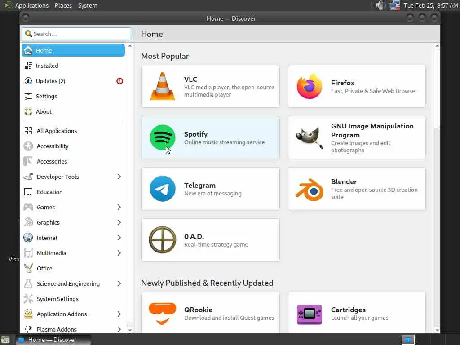Open the Places menu
This screenshot has width=460, height=345.
coord(63,5)
